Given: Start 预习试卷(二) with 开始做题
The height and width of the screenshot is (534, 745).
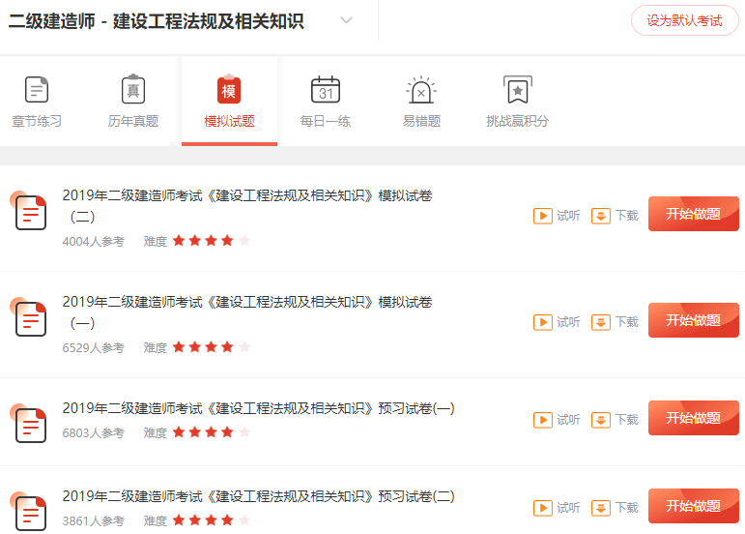Looking at the screenshot, I should pos(693,506).
